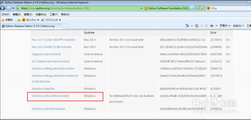Screen dimensions: 251x120
Task: Open the 帮助(H) menu
Action: [65, 14]
